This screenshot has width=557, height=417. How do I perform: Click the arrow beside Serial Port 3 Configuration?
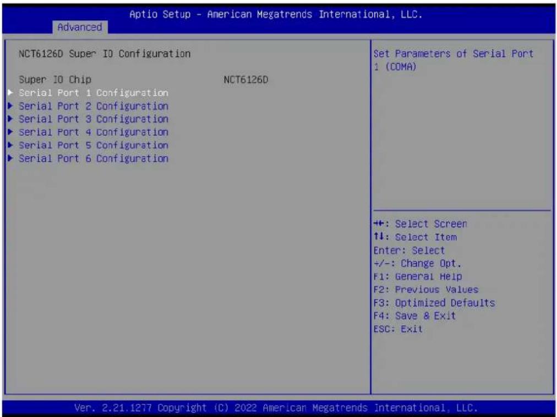(10, 119)
